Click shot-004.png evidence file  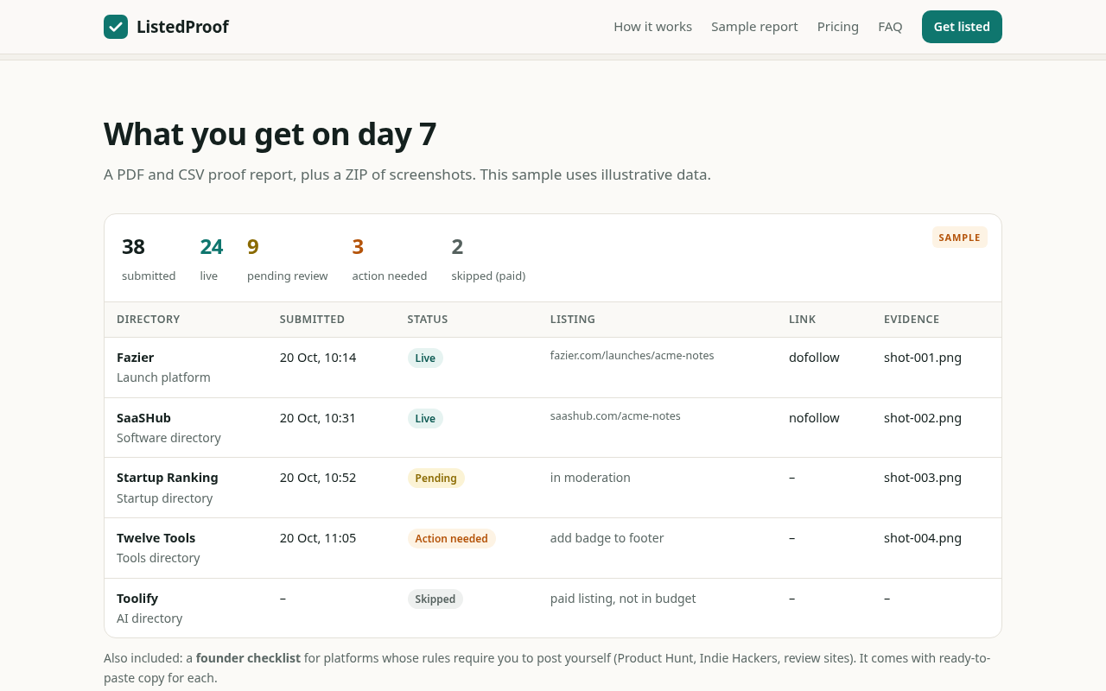point(923,538)
